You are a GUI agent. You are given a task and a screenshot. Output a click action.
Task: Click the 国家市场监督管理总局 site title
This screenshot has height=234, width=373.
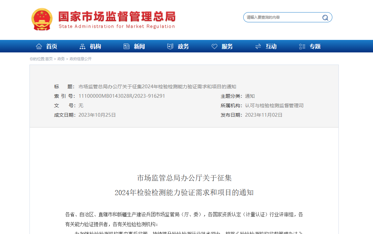pos(117,17)
